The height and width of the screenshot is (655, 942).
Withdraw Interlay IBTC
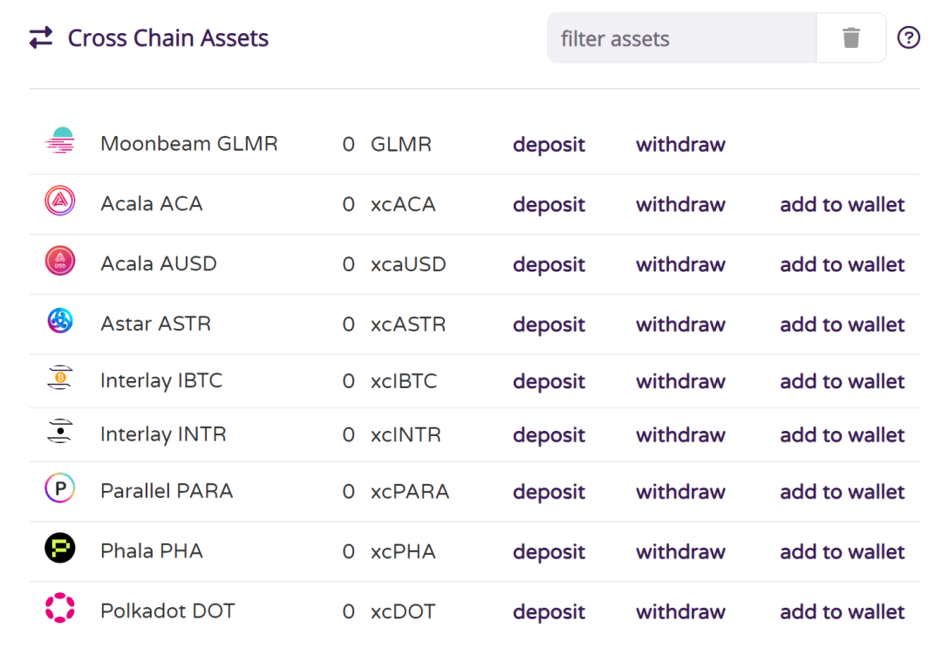click(680, 382)
